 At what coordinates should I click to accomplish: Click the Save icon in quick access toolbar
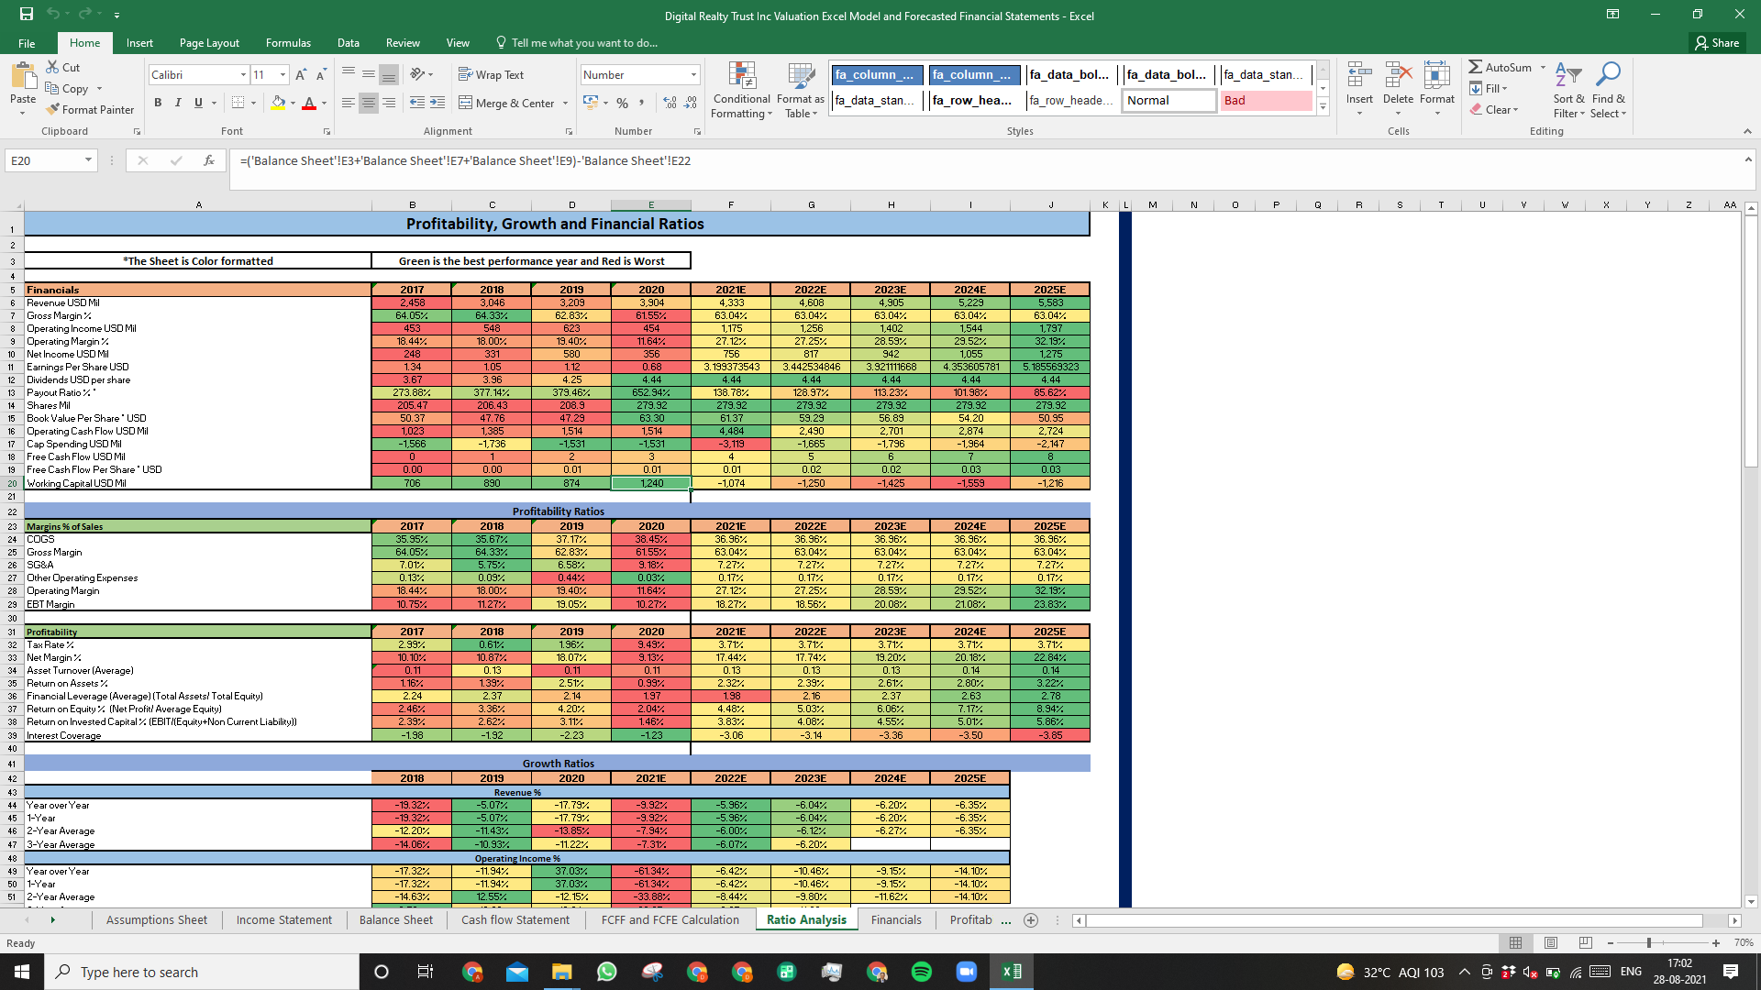pos(26,14)
